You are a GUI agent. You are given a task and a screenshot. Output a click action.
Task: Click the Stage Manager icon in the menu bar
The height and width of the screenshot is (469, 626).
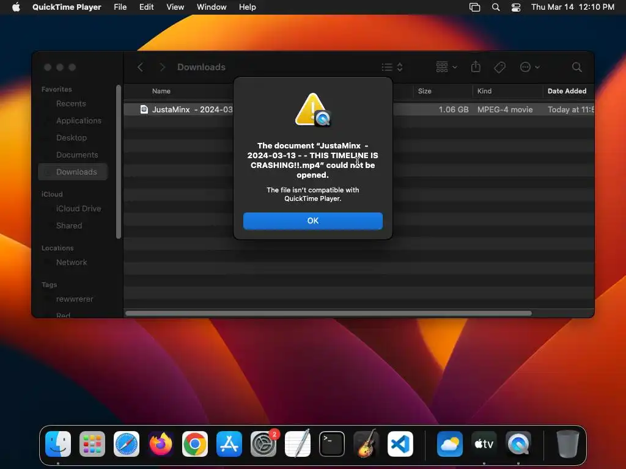click(474, 7)
